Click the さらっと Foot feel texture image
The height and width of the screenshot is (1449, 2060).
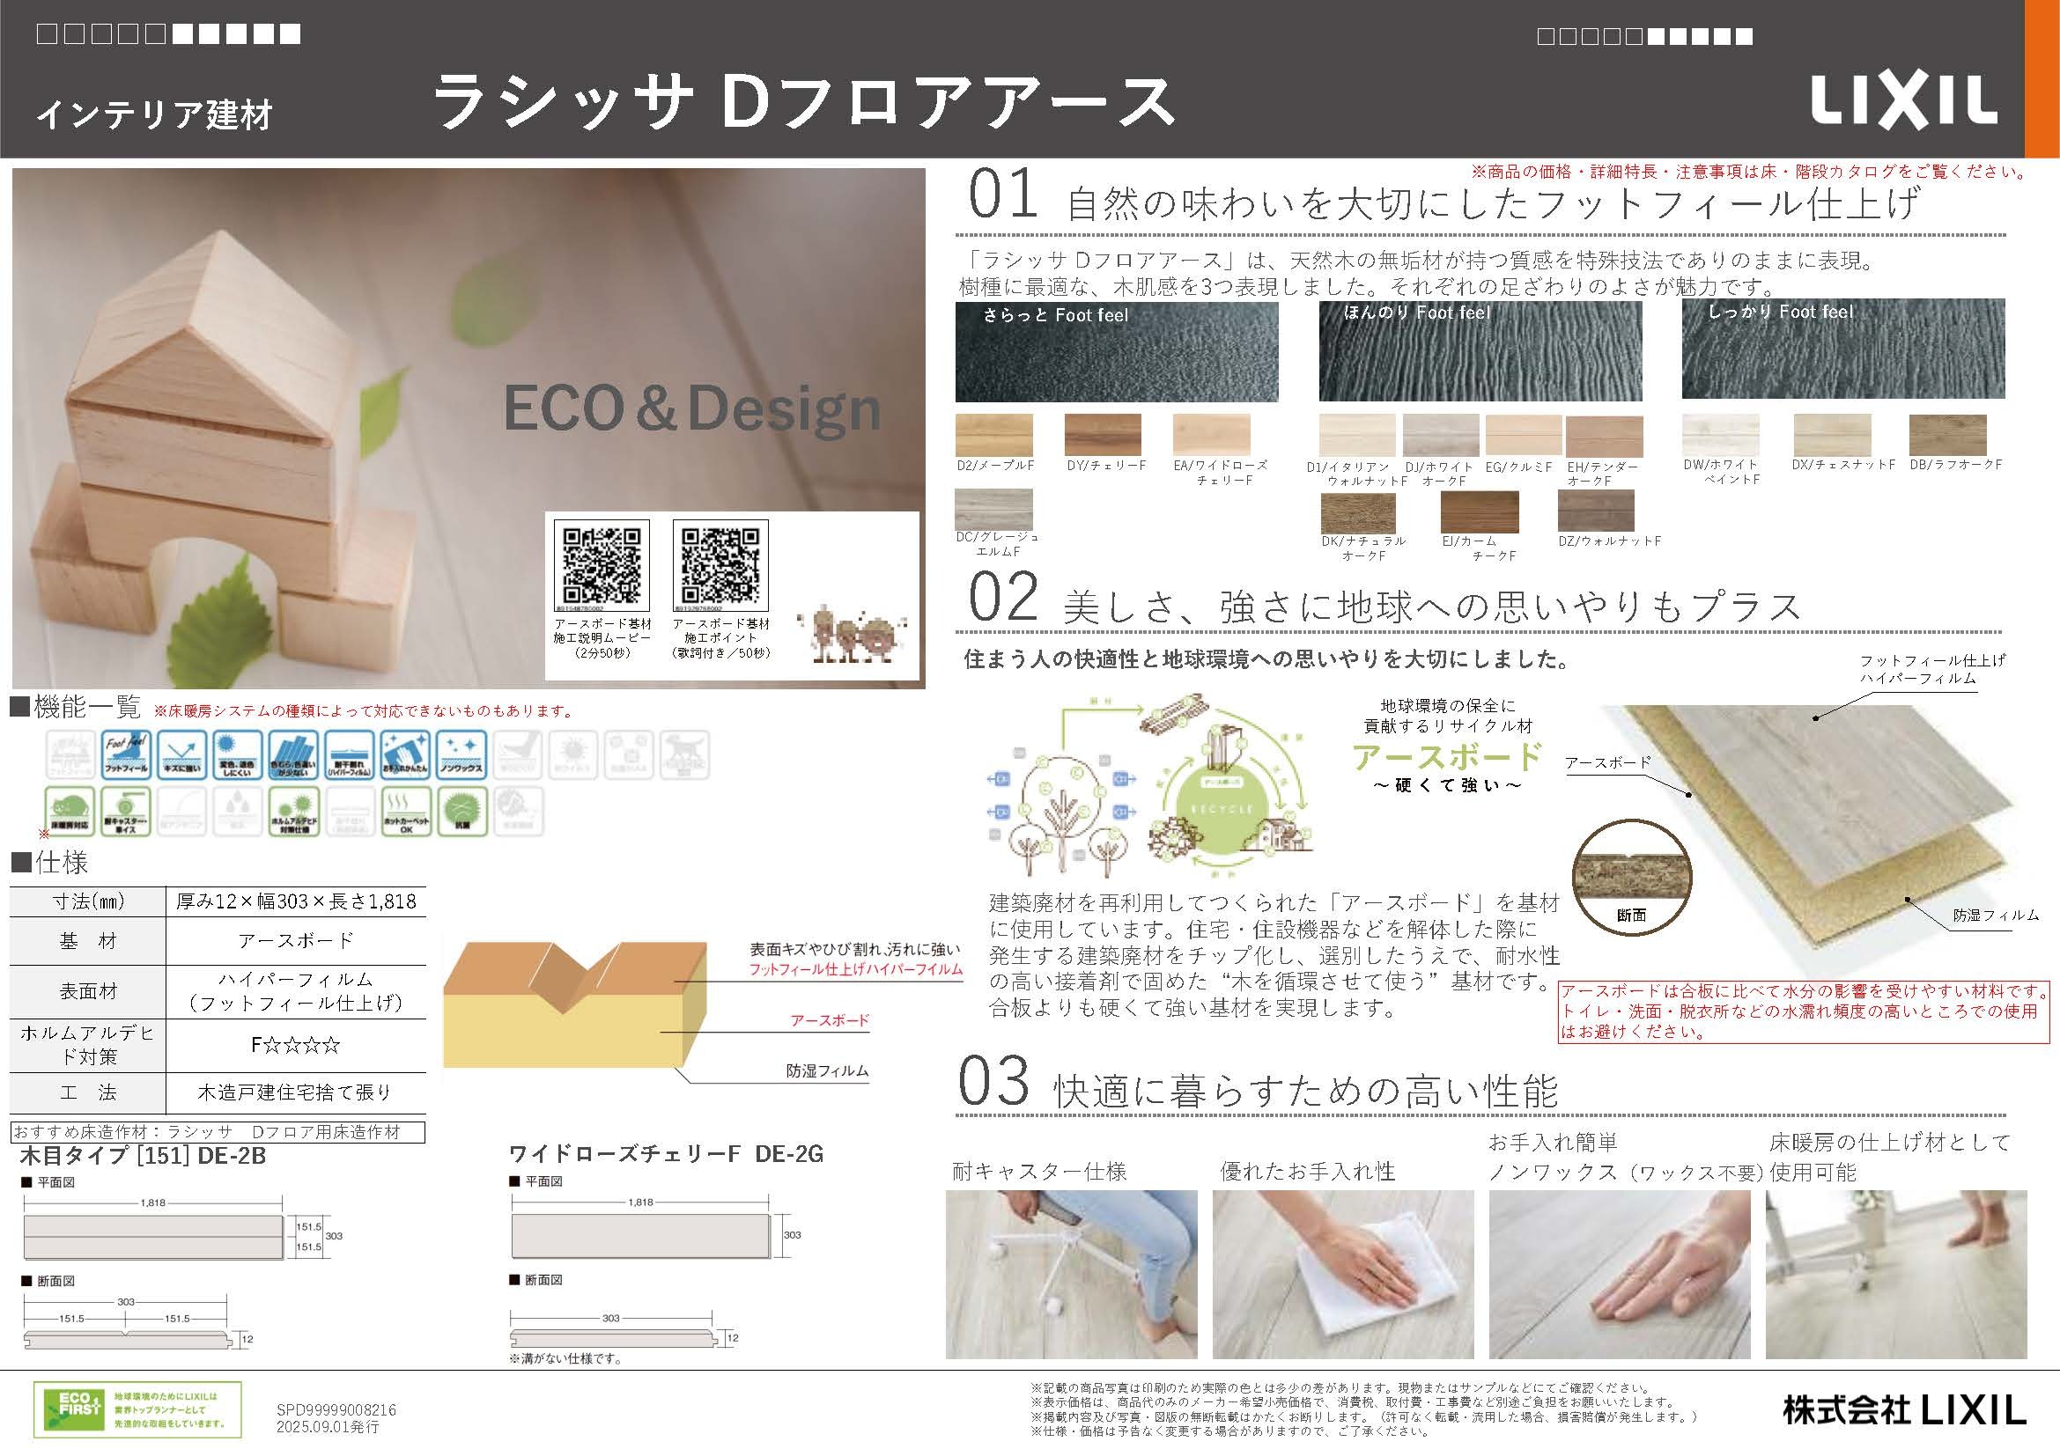tap(1116, 351)
